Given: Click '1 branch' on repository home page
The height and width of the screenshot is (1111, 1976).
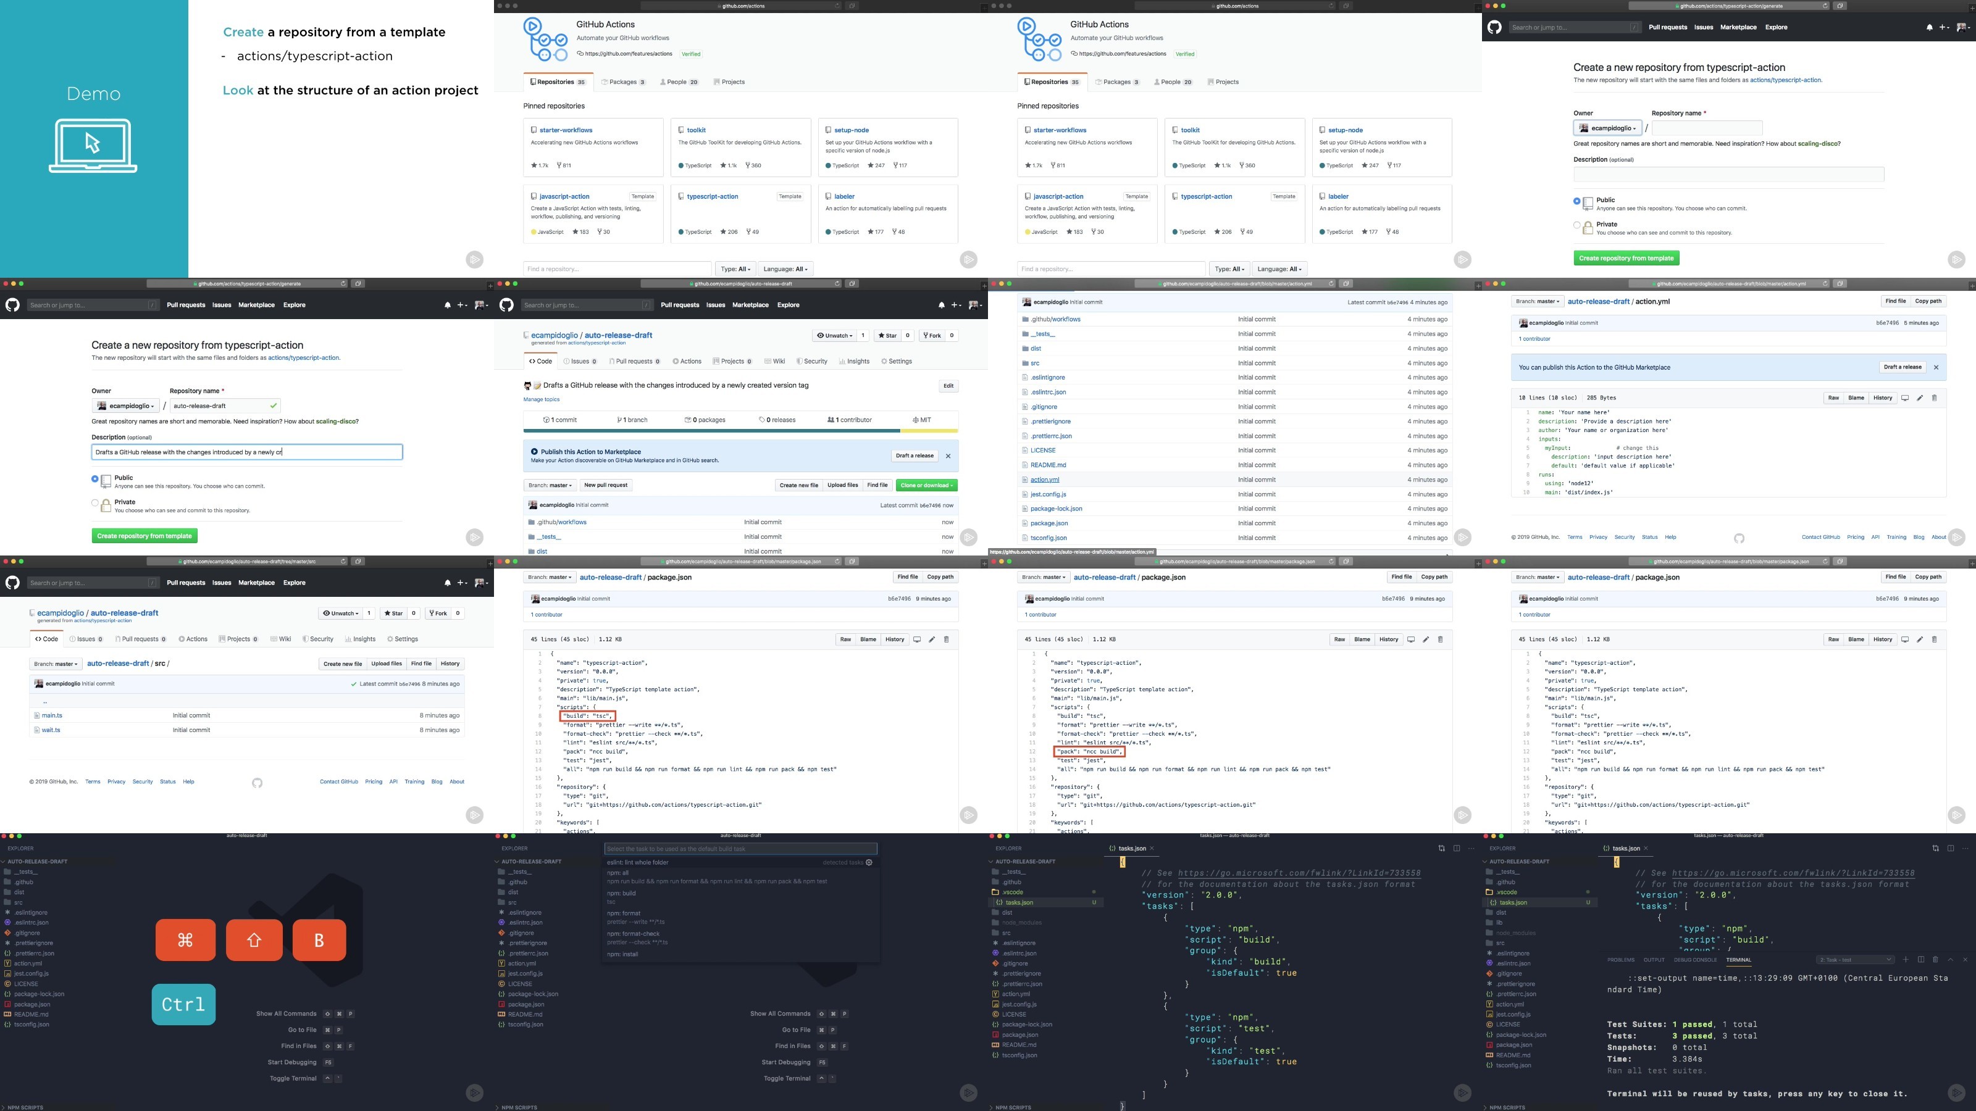Looking at the screenshot, I should [x=632, y=420].
